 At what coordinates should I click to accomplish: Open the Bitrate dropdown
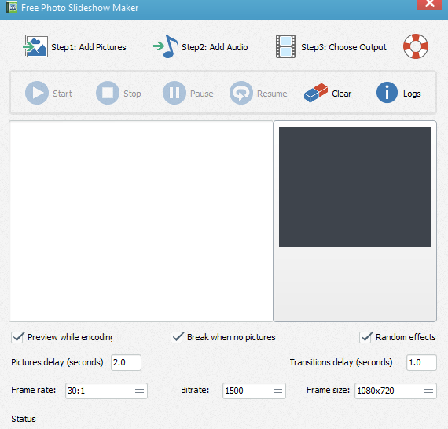254,390
